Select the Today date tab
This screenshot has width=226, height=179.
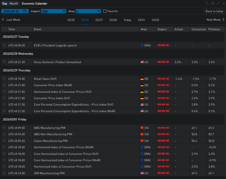[127, 20]
